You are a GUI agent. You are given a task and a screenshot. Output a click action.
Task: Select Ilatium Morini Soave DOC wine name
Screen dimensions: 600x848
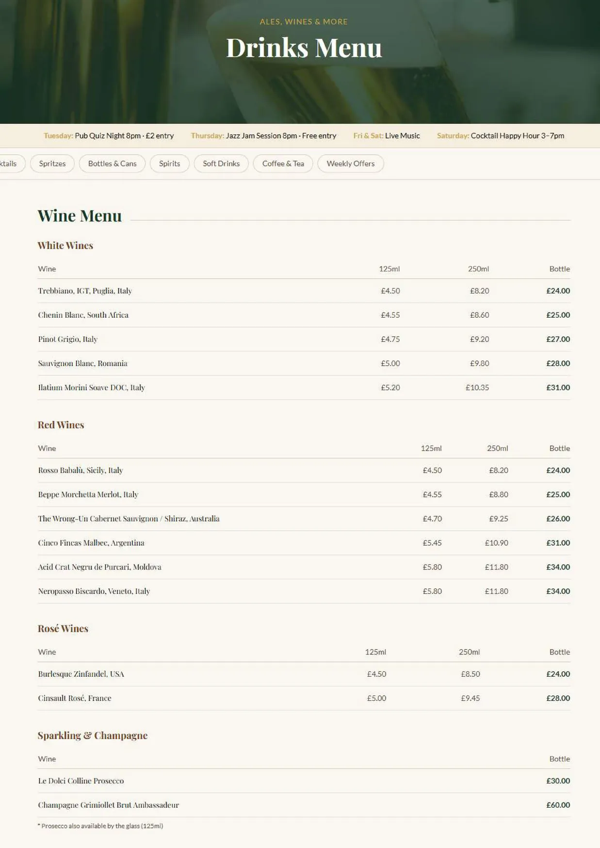coord(92,388)
